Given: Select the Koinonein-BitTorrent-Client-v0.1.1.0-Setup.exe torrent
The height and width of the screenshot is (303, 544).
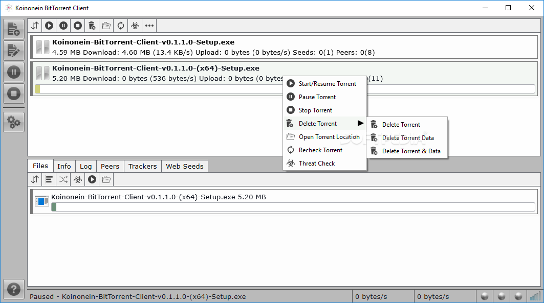Looking at the screenshot, I should tap(284, 47).
